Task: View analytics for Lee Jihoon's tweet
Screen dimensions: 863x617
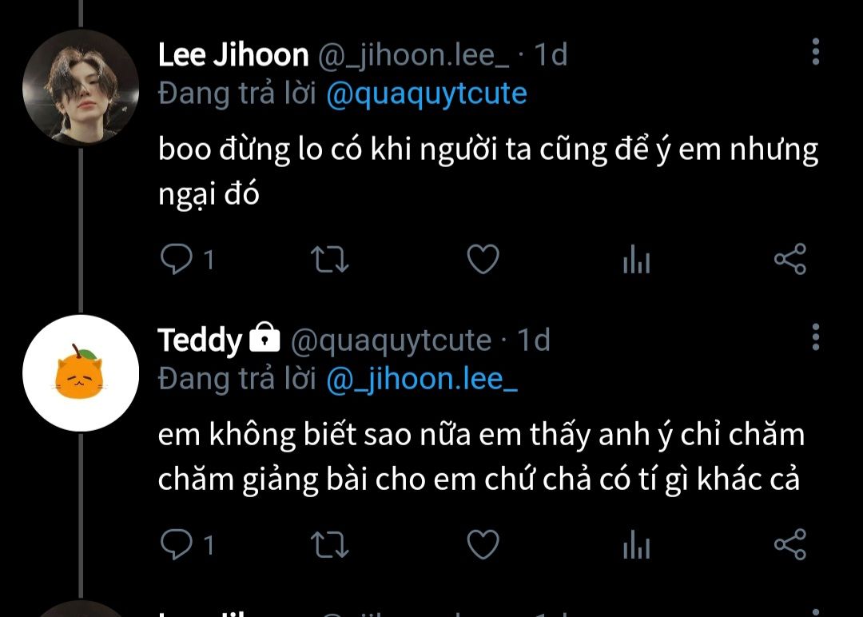Action: point(637,259)
